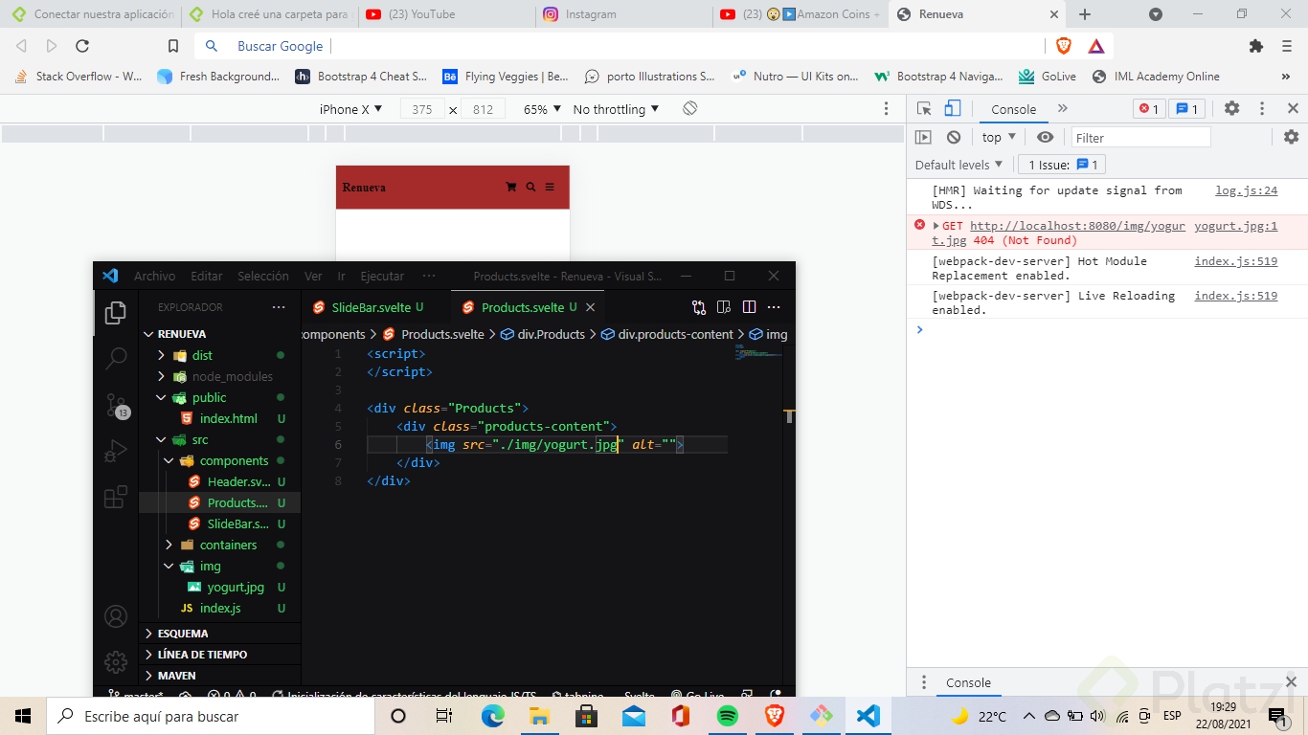Create a live expression with the eye icon
The image size is (1308, 735).
[1045, 137]
